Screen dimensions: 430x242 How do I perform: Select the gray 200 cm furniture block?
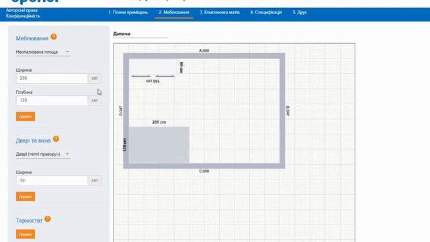(159, 145)
